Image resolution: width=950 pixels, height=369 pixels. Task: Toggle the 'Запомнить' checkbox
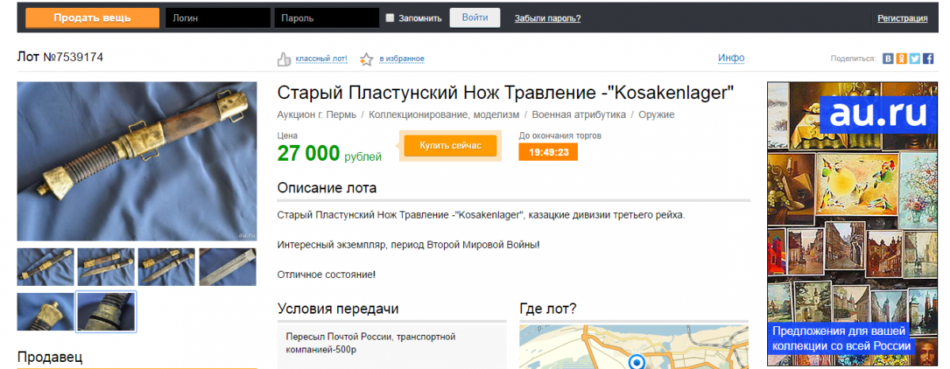pyautogui.click(x=389, y=18)
